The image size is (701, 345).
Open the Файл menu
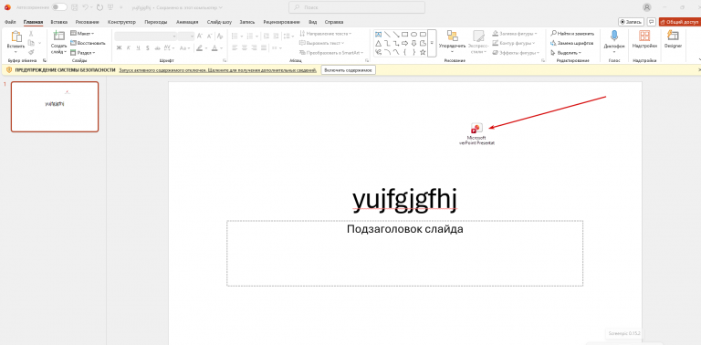[10, 22]
